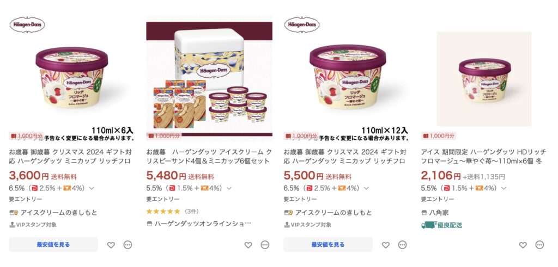
Task: Click the heart icon on the 5,480円 gift set
Action: (x=248, y=245)
